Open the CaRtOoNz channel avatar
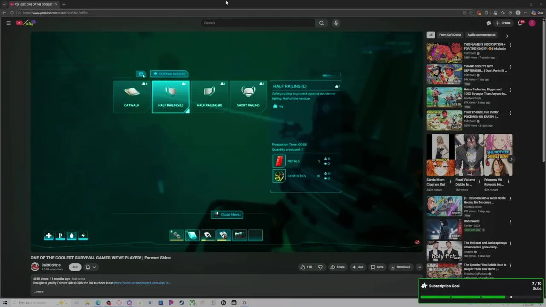Viewport: 546px width, 307px height. tap(35, 267)
